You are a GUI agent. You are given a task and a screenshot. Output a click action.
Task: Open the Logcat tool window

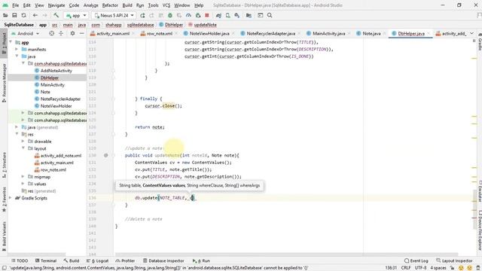97,260
